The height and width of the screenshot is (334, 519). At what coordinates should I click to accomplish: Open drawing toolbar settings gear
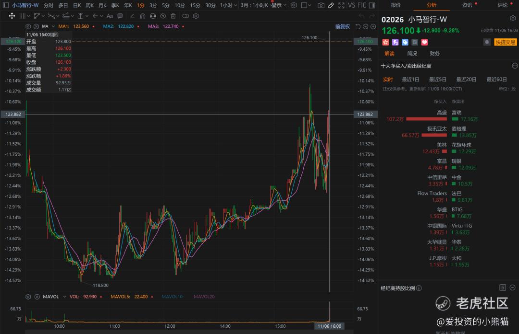196,16
